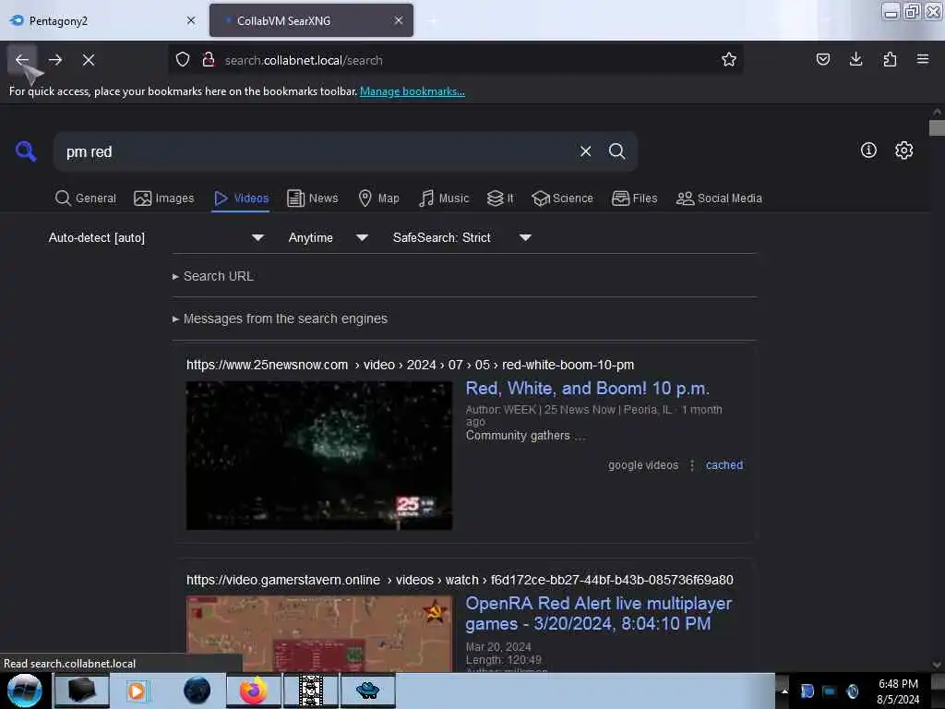
Task: Select the Music search category
Action: (x=444, y=198)
